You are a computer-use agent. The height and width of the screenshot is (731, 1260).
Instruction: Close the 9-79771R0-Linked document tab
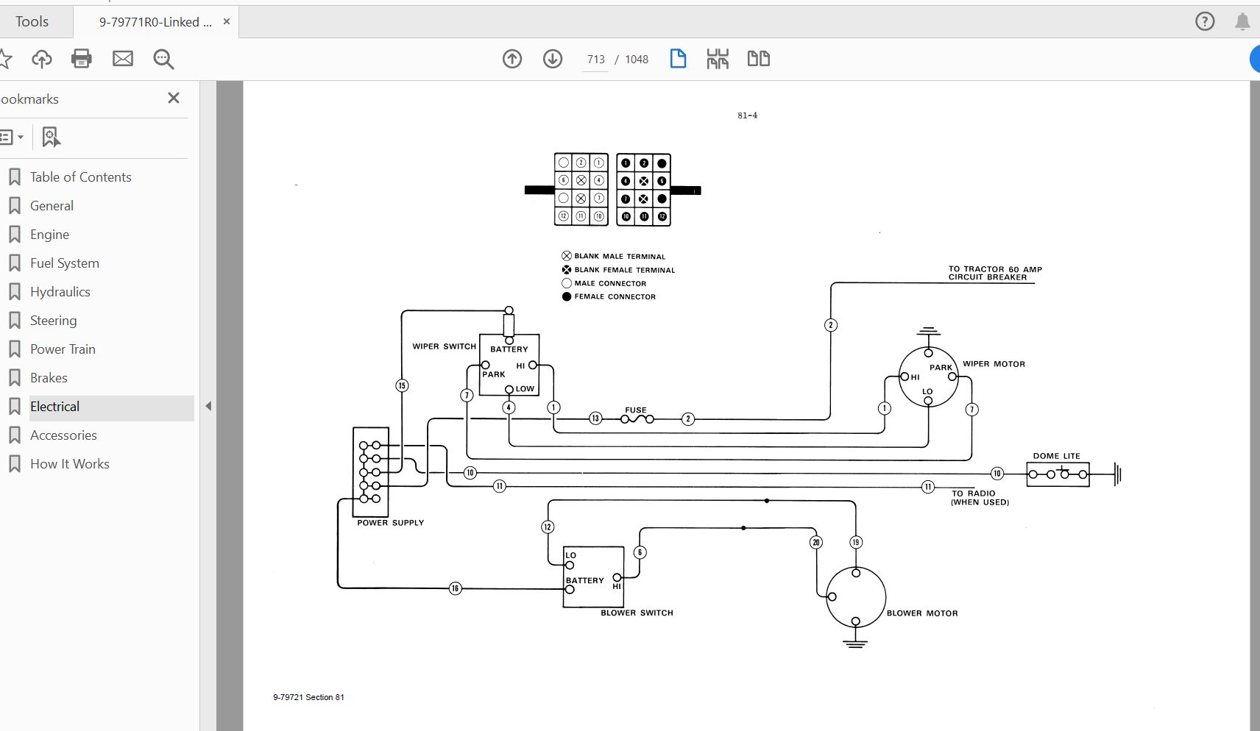tap(227, 22)
